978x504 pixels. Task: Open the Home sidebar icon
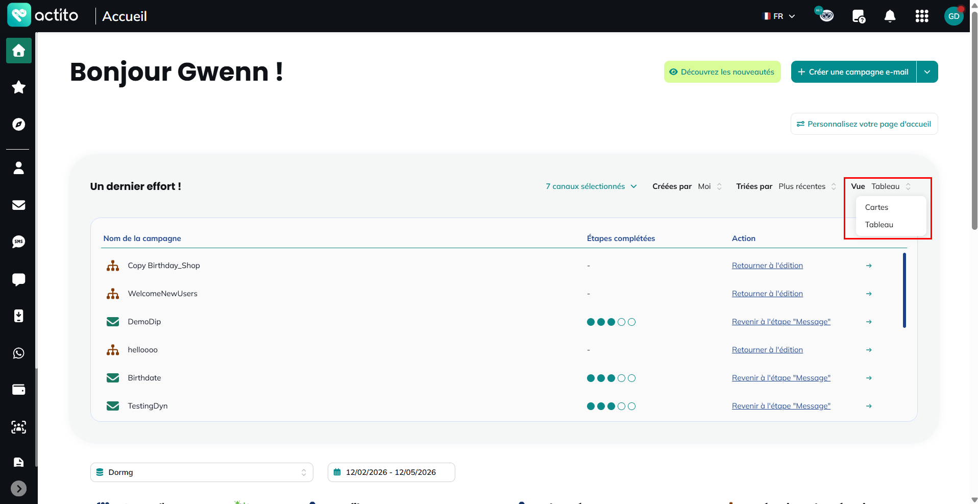tap(19, 51)
